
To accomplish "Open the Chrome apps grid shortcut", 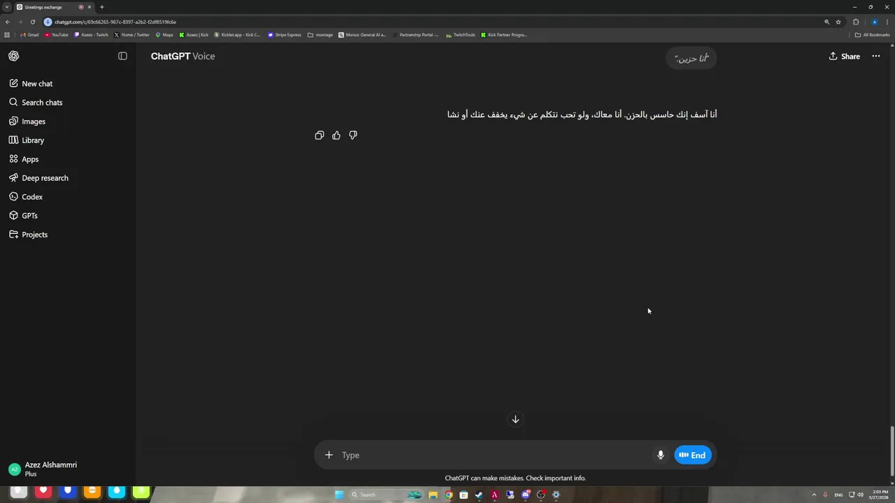I will coord(7,34).
